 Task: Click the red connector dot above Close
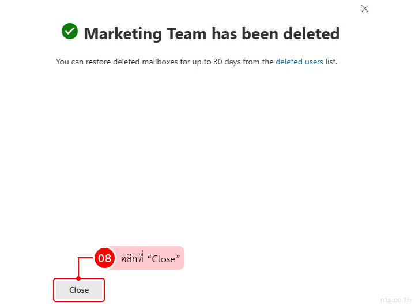pos(78,278)
